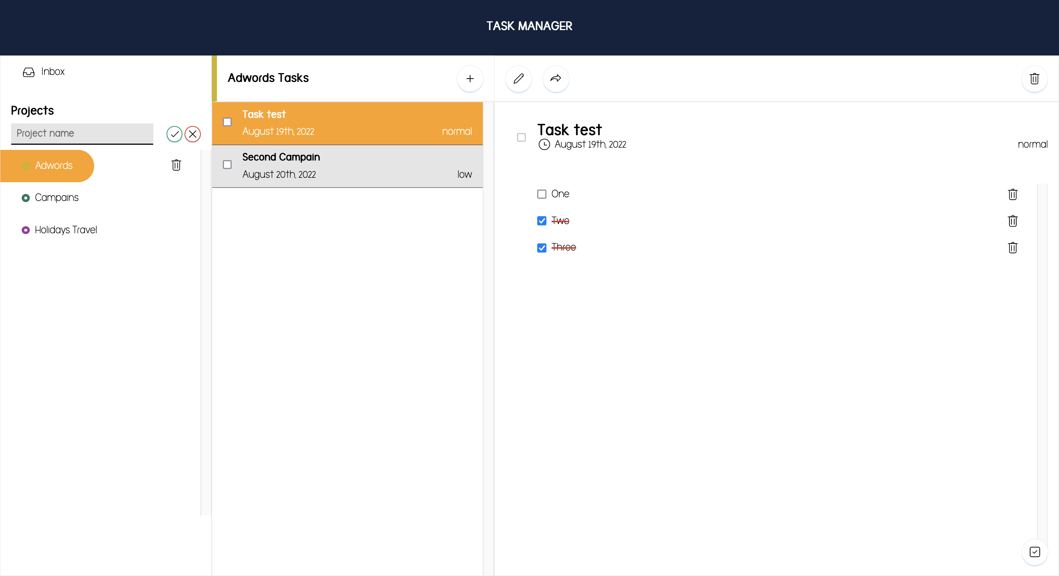Click the subtask 'One' label
The height and width of the screenshot is (576, 1059).
[x=560, y=194]
